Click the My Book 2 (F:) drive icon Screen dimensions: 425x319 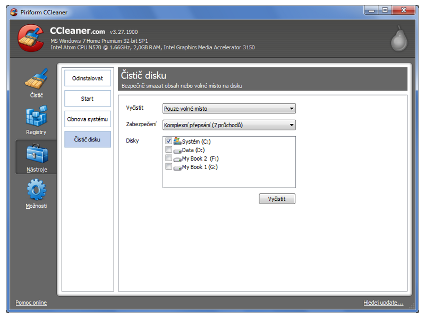[x=177, y=158]
